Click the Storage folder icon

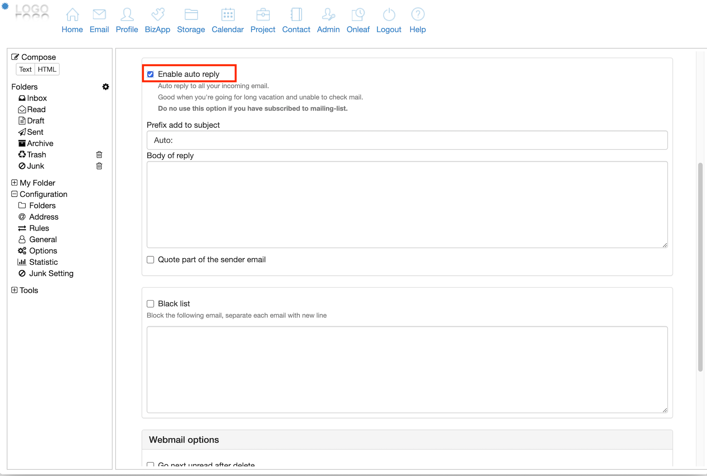[191, 15]
